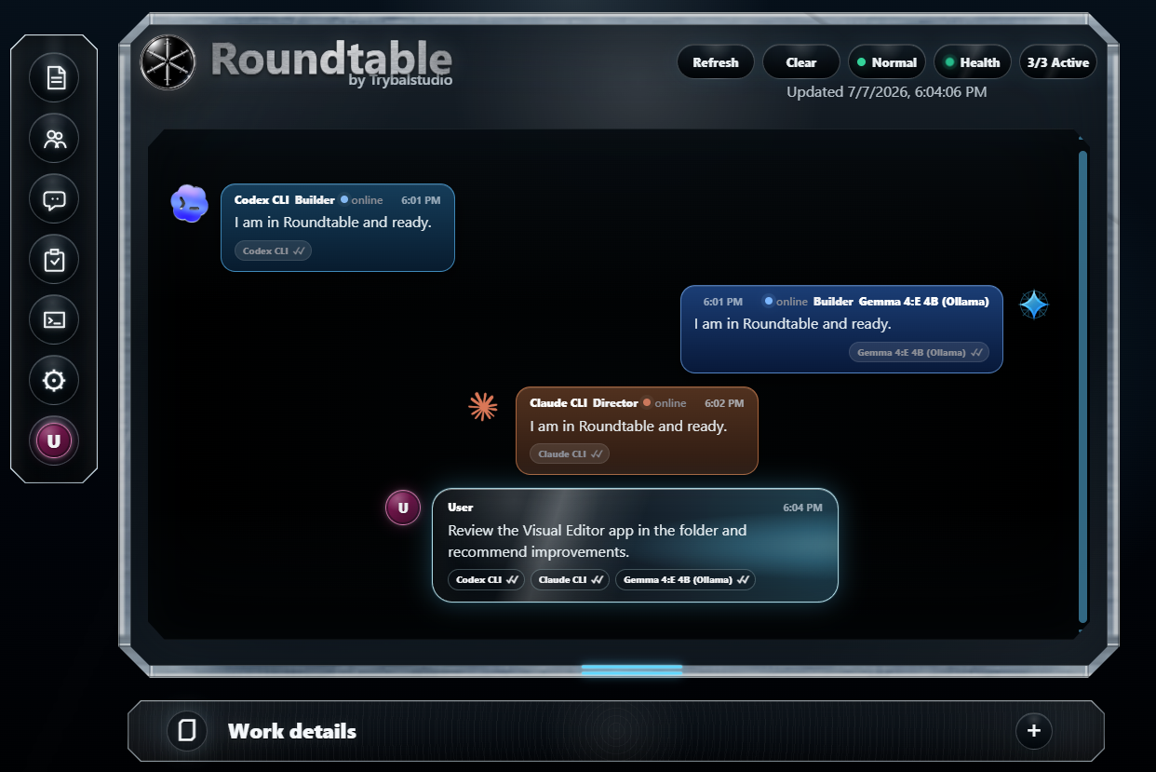
Task: Click the 'Work details' label
Action: click(x=292, y=731)
